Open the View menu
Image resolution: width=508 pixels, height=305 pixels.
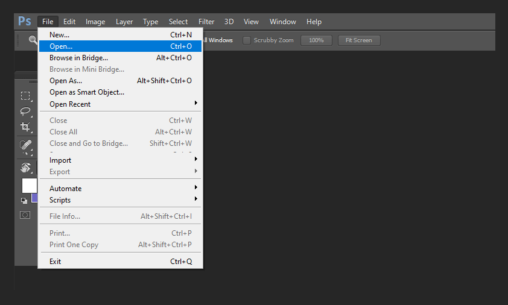(x=251, y=22)
